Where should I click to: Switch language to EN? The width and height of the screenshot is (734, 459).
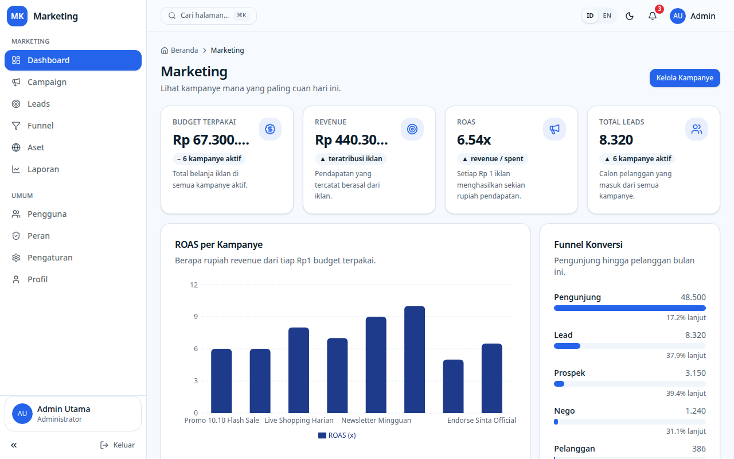click(607, 16)
